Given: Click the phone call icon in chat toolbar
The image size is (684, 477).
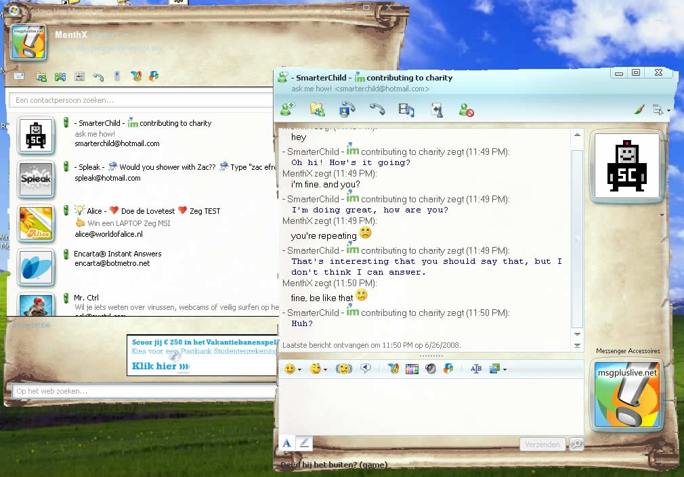Looking at the screenshot, I should pos(377,108).
